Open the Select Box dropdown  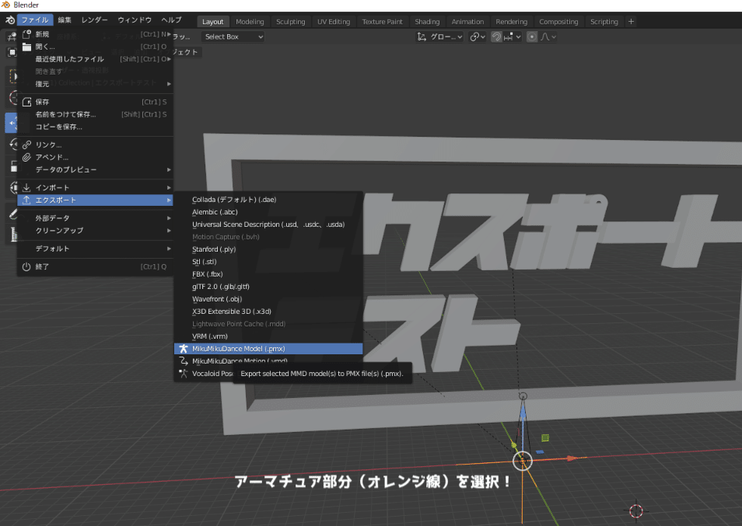233,37
